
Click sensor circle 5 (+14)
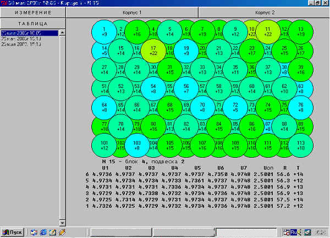(170, 32)
